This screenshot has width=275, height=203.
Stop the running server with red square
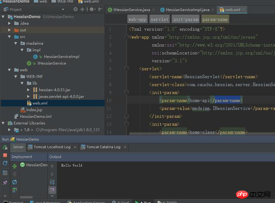point(5,155)
